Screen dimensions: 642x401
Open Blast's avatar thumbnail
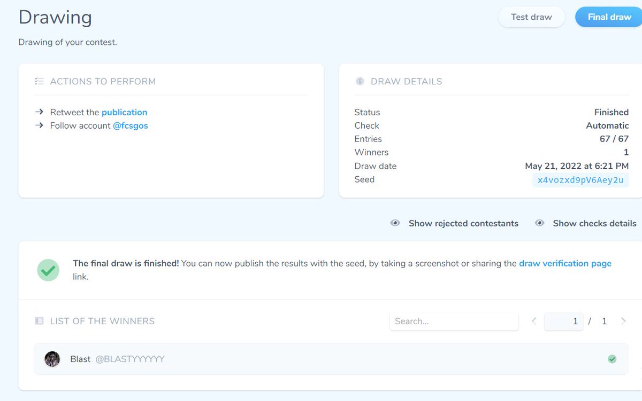coord(52,359)
